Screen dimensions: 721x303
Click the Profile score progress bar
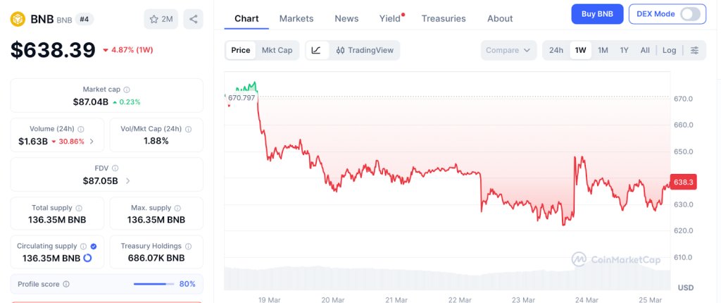(x=153, y=284)
